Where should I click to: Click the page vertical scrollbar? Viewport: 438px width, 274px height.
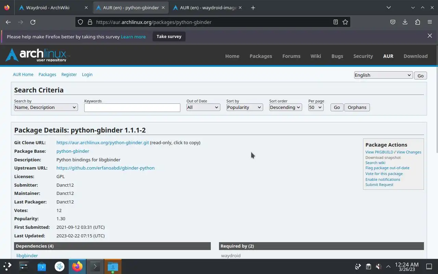tap(436, 99)
